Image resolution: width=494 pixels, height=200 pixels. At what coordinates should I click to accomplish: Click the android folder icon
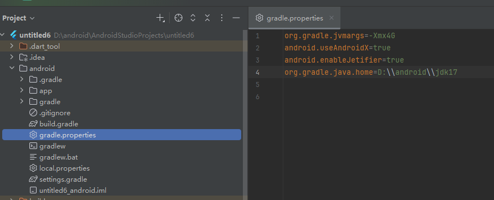[23, 68]
